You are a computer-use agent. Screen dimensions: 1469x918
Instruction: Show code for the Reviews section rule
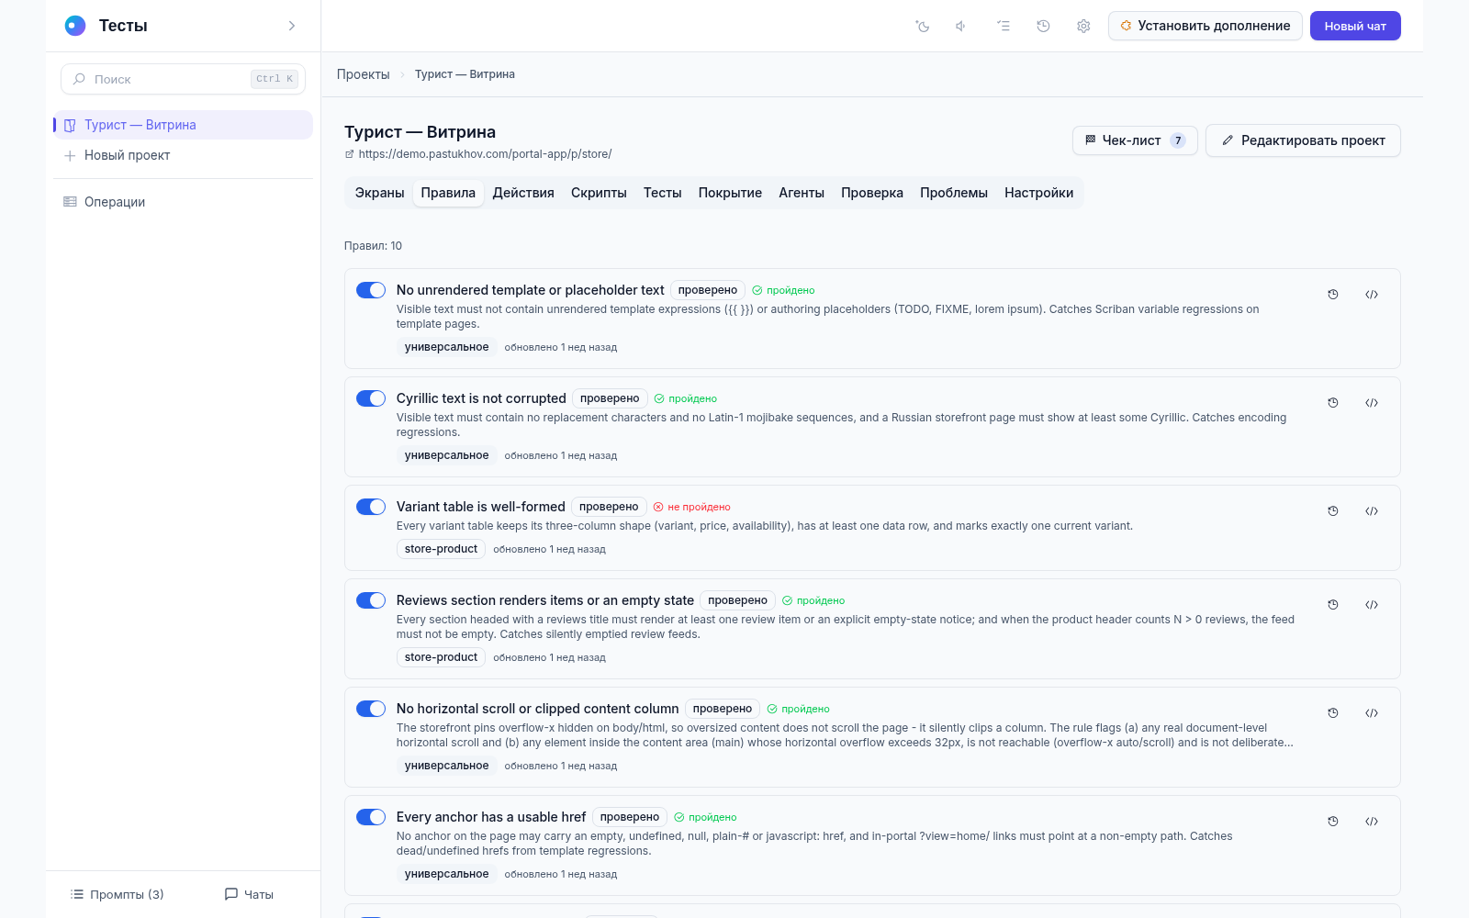[1372, 605]
